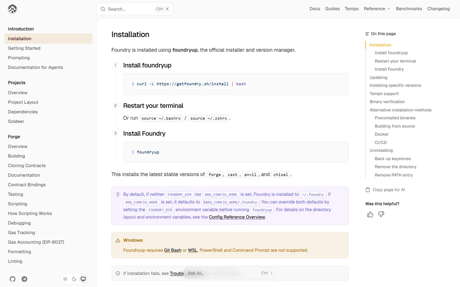Screen dimensions: 460x287
Task: Jump to Remove the directory entry
Action: (396, 167)
